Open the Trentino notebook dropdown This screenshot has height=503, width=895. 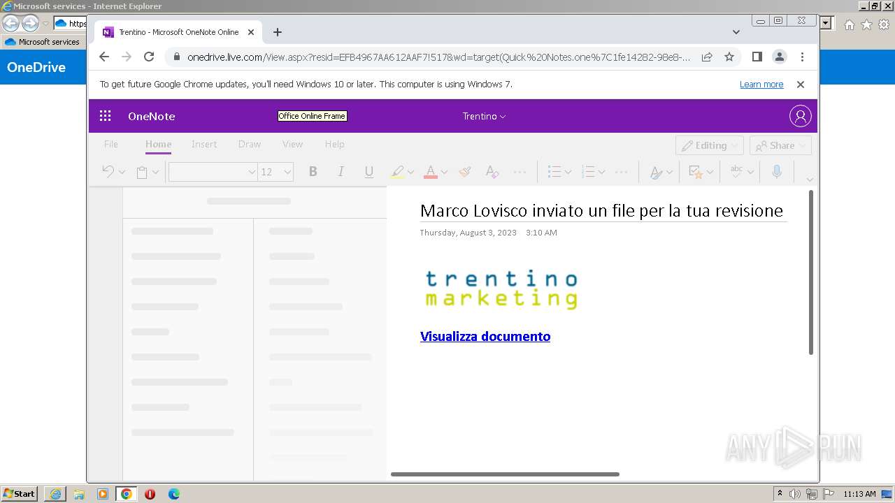click(484, 116)
